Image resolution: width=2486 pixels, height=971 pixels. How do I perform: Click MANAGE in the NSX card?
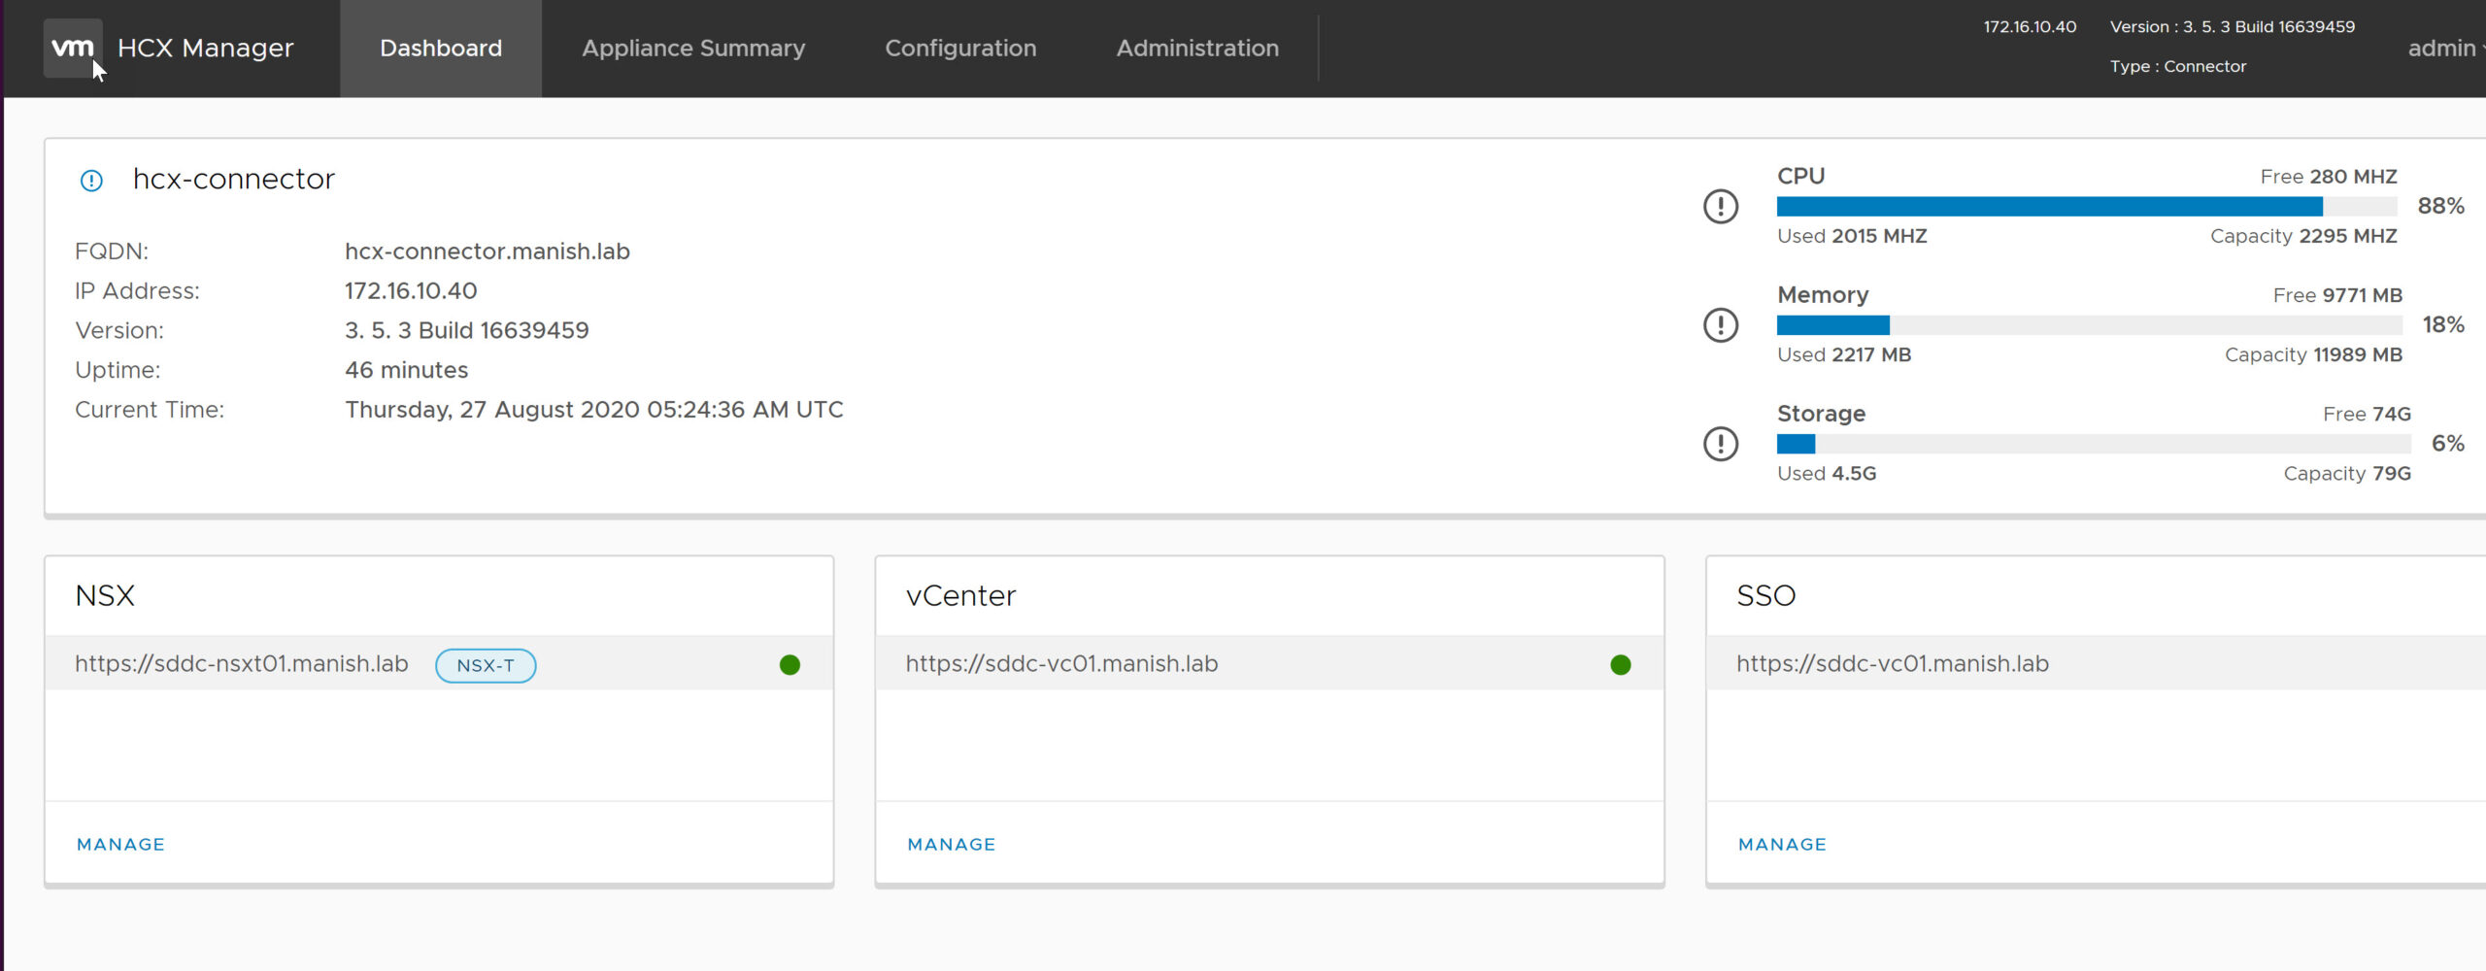point(120,845)
